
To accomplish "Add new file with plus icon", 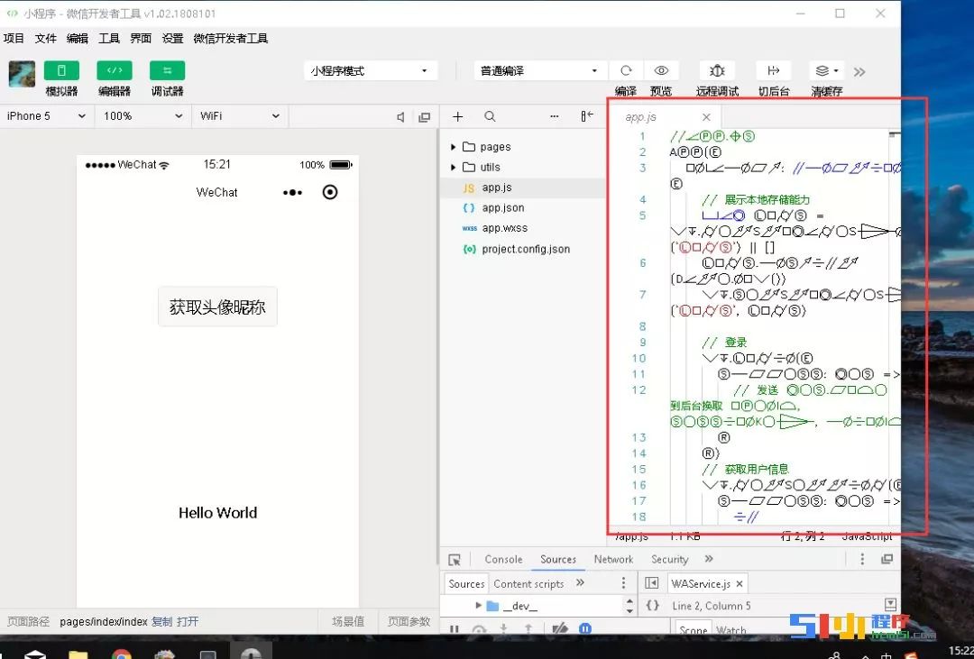I will [x=458, y=117].
